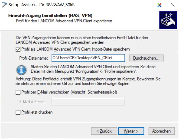Viewport: 179px width, 139px height.
Task: Click the 'Starten Sie den LANCOM' info text
Action: (93, 69)
